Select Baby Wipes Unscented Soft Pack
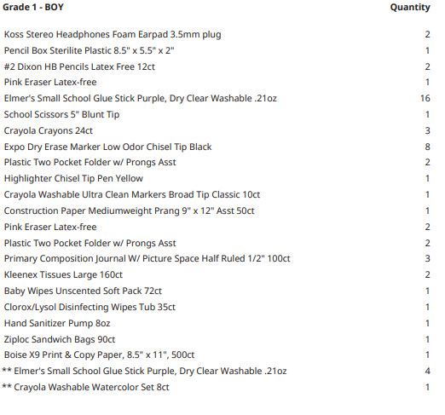The width and height of the screenshot is (445, 415). [x=83, y=291]
